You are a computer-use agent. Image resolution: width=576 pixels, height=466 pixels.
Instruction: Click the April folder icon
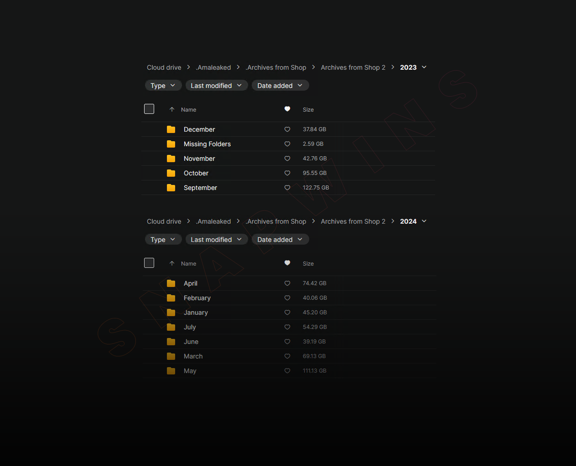point(171,283)
